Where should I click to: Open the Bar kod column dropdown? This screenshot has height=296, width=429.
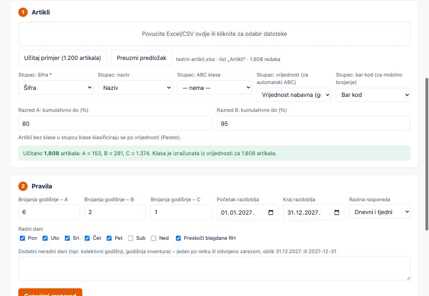coord(373,95)
